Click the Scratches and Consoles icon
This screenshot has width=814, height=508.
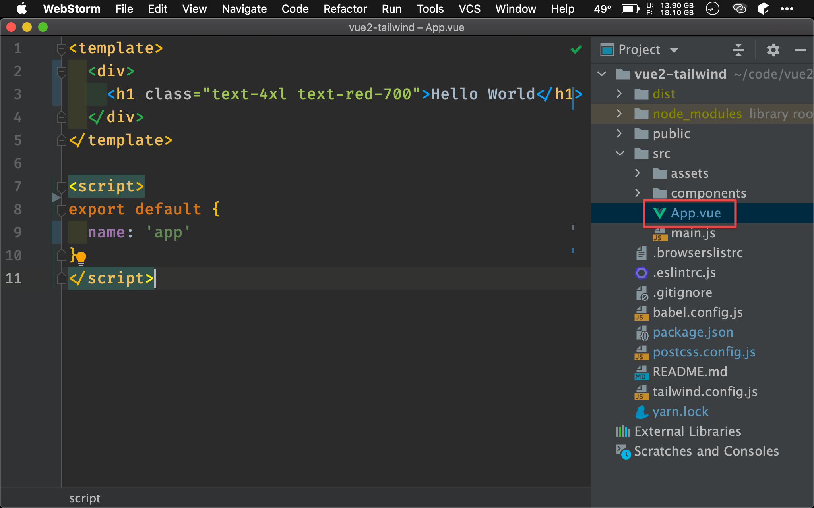(x=623, y=452)
